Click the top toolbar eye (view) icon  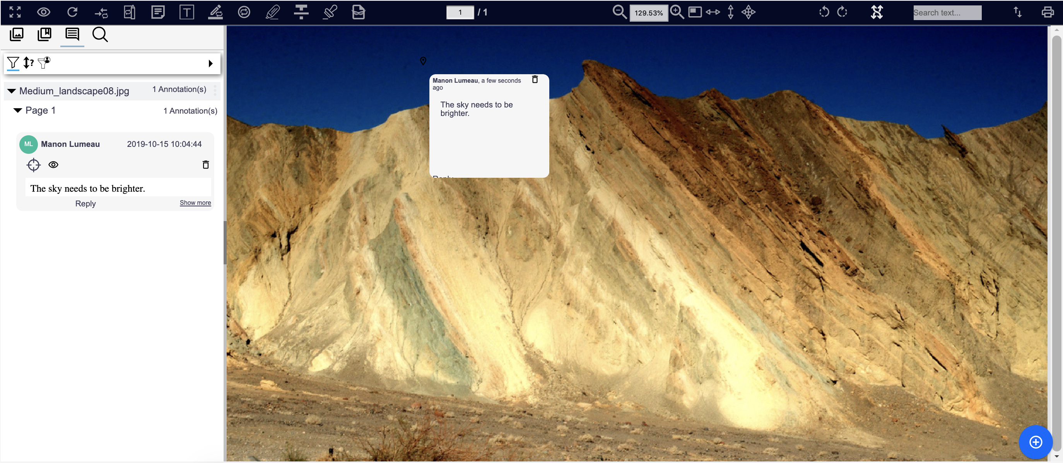tap(43, 12)
